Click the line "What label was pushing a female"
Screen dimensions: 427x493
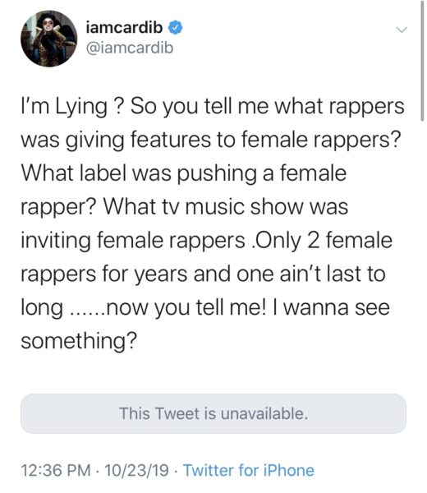coord(184,173)
